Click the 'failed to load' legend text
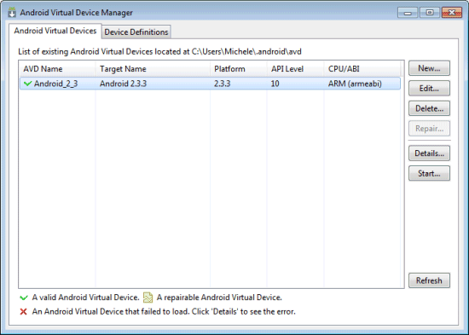 click(x=164, y=312)
